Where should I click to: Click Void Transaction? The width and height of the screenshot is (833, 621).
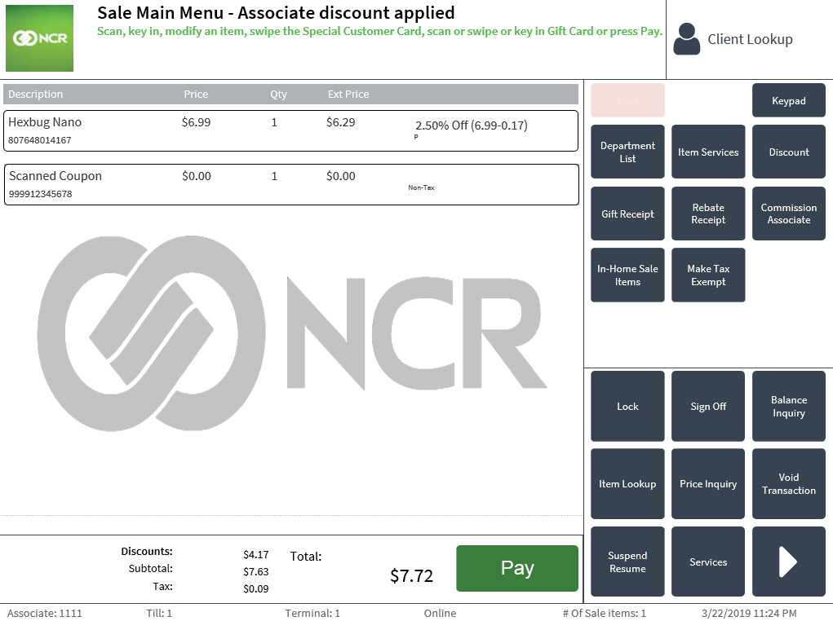click(x=788, y=483)
